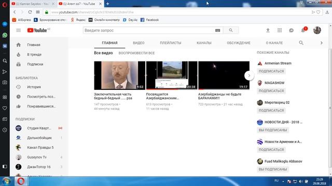
Task: Open Messenger in Opera sidebar
Action: (x=5, y=24)
